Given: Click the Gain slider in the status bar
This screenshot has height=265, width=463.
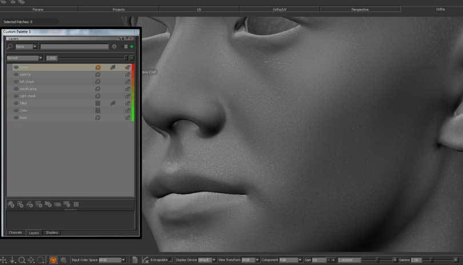Looking at the screenshot, I should tap(377, 260).
